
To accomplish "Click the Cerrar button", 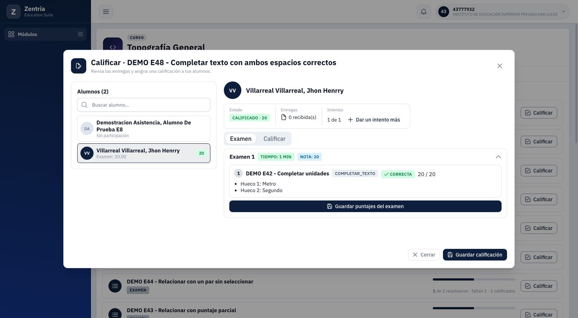I will [424, 255].
